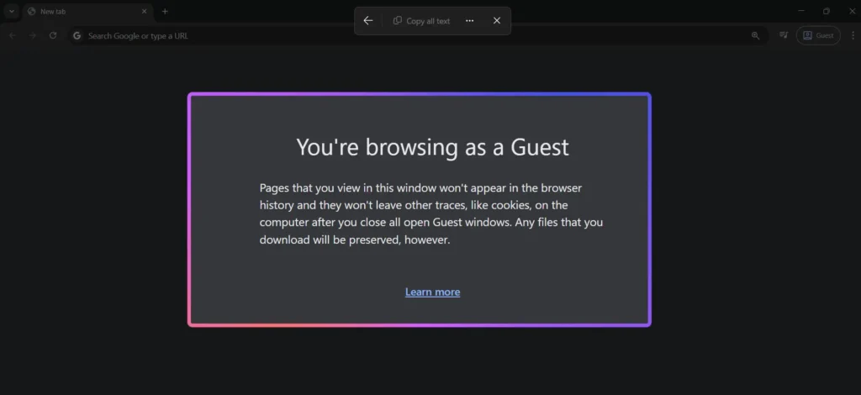Open the three-dot more options in overlay toolbar
Image resolution: width=861 pixels, height=395 pixels.
click(x=469, y=21)
